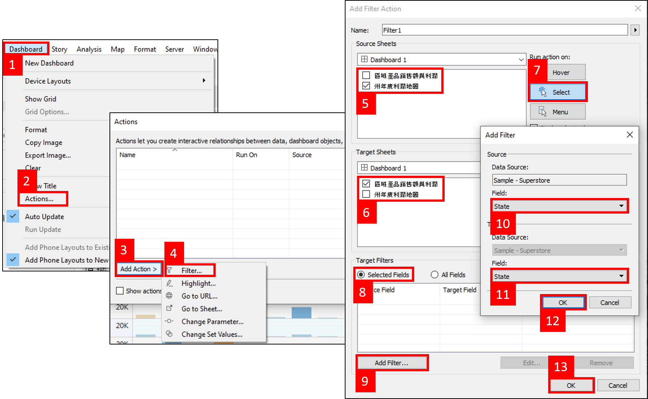Check 區域產品銷售額與利潤 under Source Sheets
Viewport: 648px width, 399px height.
click(x=366, y=75)
